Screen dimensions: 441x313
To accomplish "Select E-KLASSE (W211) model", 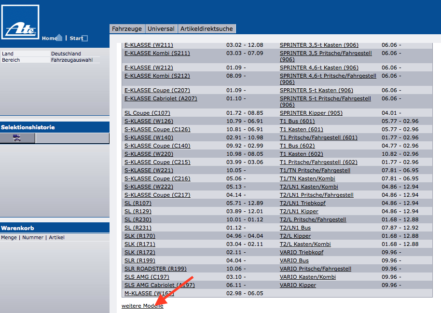I will (x=149, y=45).
